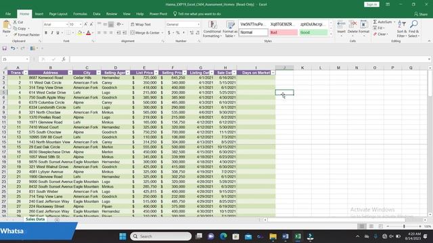Image resolution: width=433 pixels, height=243 pixels.
Task: Click Increase Decimal icon
Action: pyautogui.click(x=191, y=33)
